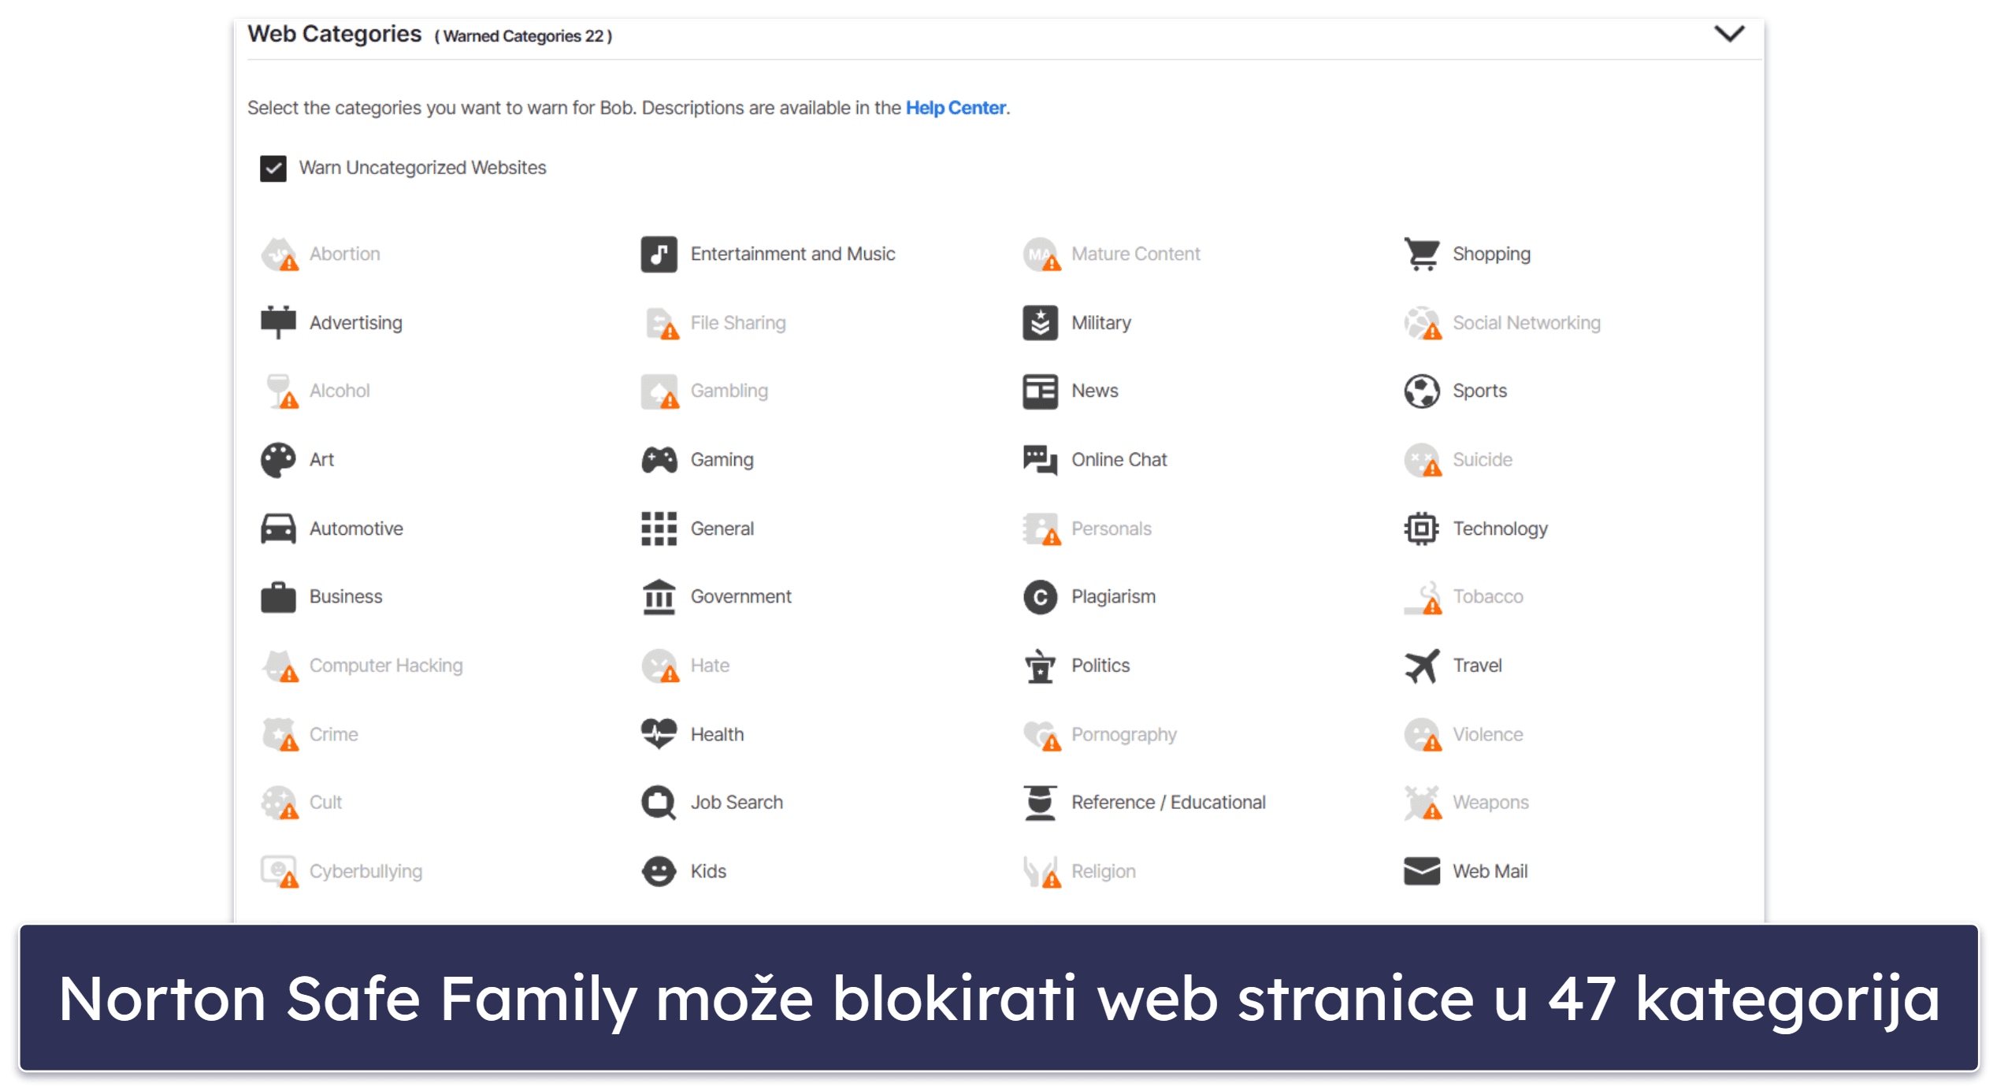Select the Entertainment and Music note icon

[659, 254]
